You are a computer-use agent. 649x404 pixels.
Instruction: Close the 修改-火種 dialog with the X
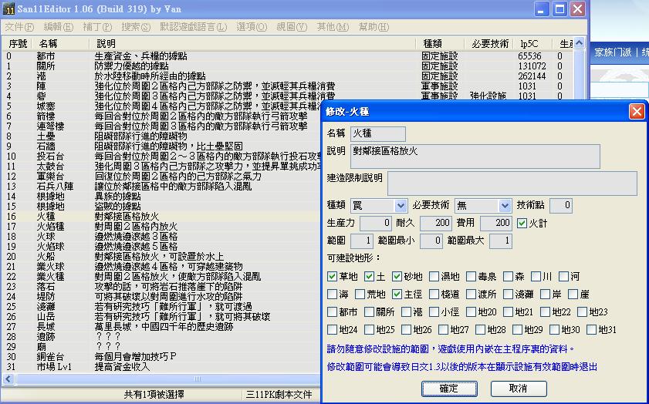click(636, 112)
